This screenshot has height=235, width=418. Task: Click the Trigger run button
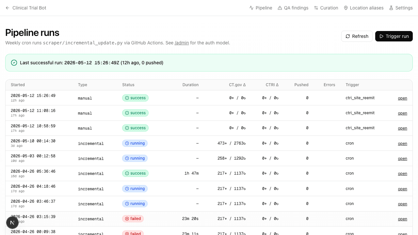394,36
